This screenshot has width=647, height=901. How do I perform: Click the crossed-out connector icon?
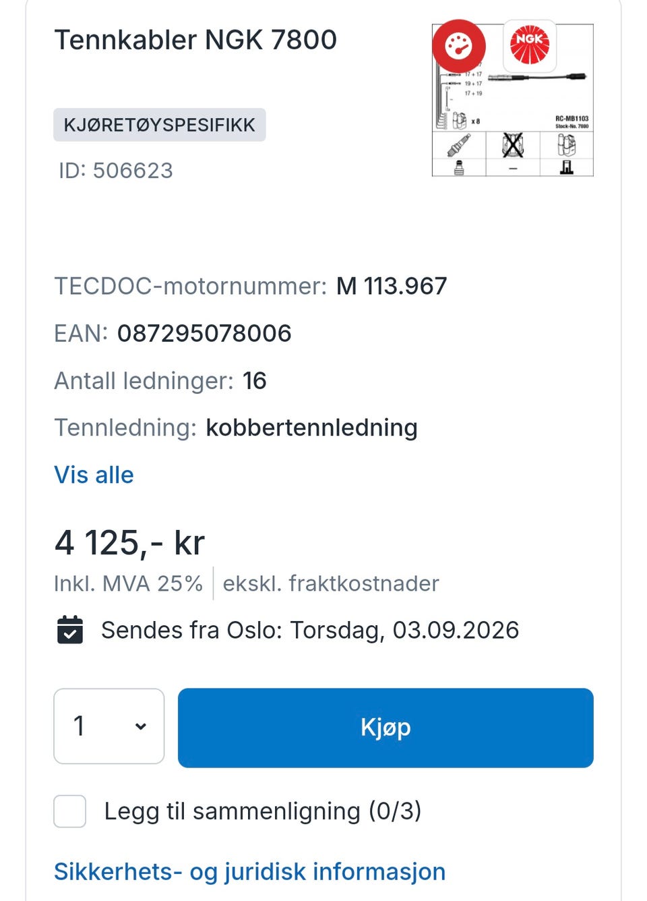[x=513, y=145]
